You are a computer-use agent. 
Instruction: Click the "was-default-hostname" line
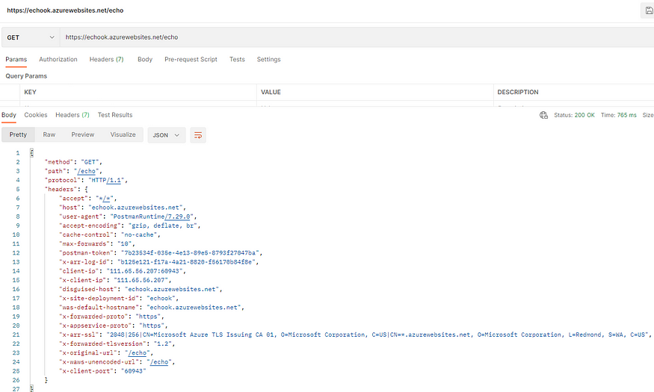tap(152, 308)
